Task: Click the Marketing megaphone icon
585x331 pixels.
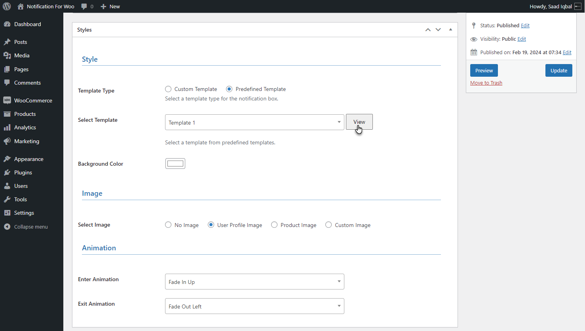Action: point(7,141)
